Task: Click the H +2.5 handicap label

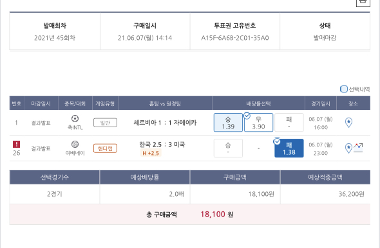Action: point(151,153)
